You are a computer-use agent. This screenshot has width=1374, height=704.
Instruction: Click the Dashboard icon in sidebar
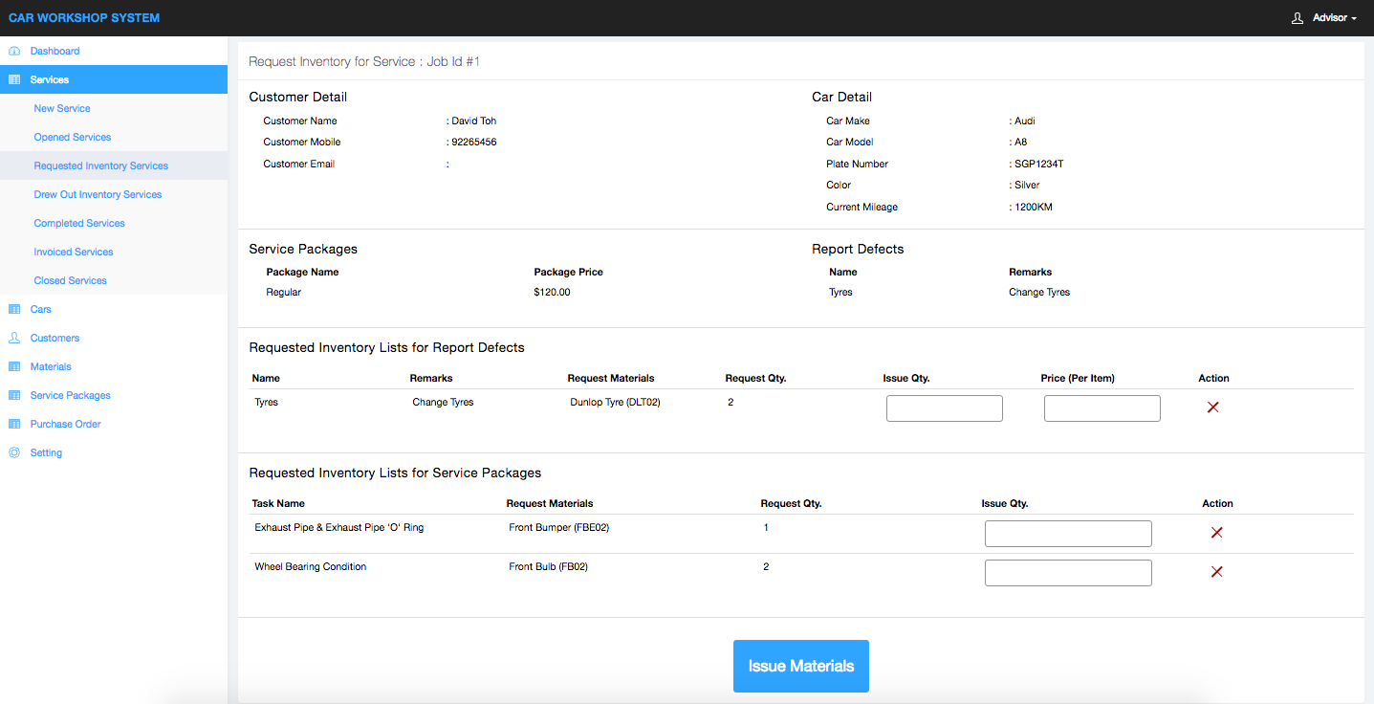click(x=14, y=51)
